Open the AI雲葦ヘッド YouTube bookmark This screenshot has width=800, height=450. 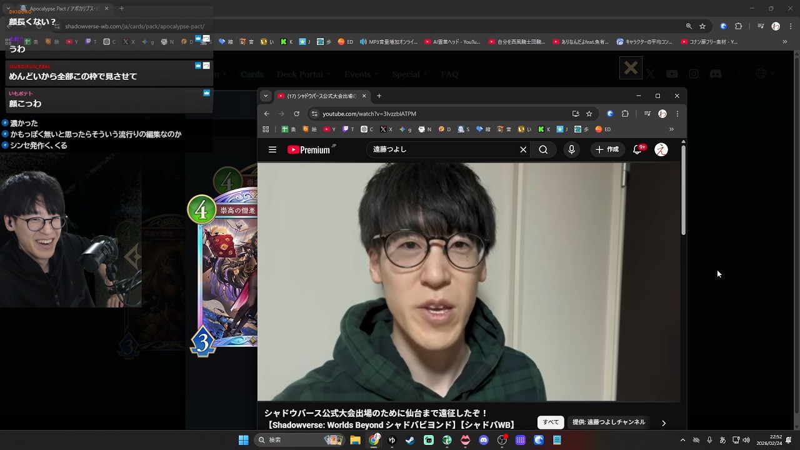coord(452,42)
